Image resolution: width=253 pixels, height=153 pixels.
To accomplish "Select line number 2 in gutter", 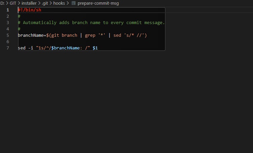I will coord(8,16).
